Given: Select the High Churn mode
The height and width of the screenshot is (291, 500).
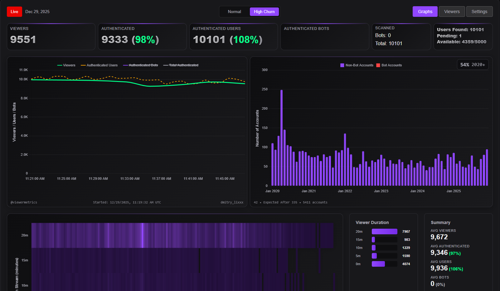Looking at the screenshot, I should click(x=264, y=12).
